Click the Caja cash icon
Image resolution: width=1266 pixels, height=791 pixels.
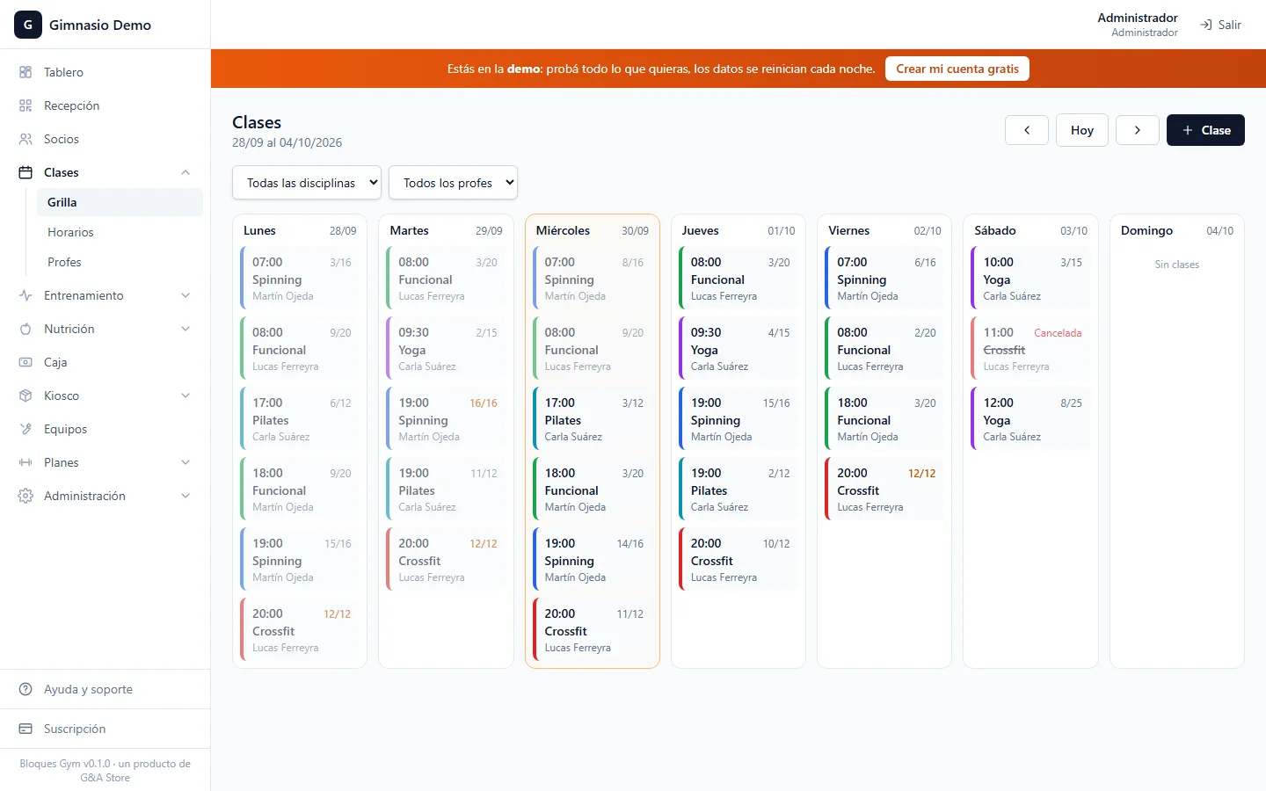click(25, 362)
